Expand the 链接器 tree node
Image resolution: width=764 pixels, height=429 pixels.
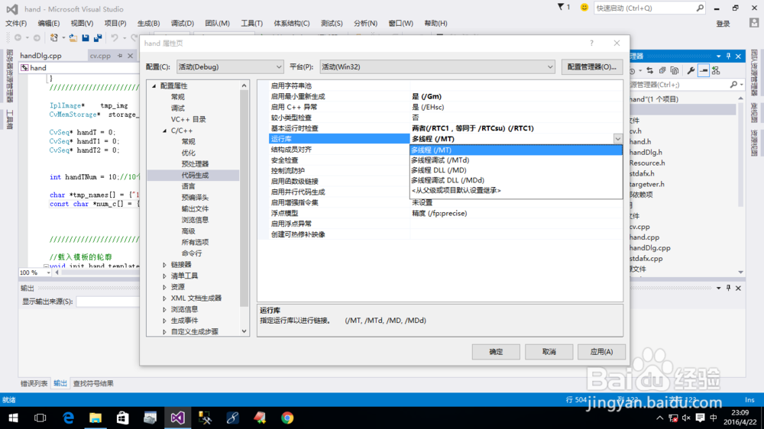(165, 265)
